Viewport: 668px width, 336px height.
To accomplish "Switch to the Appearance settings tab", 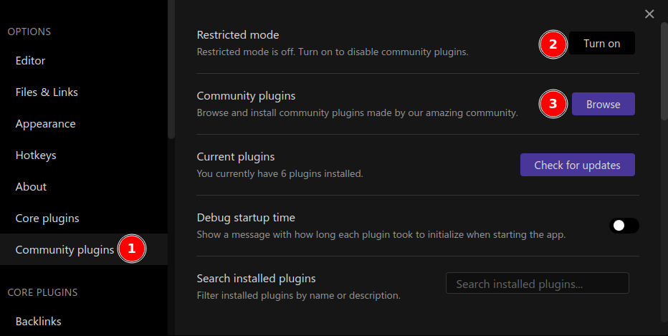I will [45, 124].
